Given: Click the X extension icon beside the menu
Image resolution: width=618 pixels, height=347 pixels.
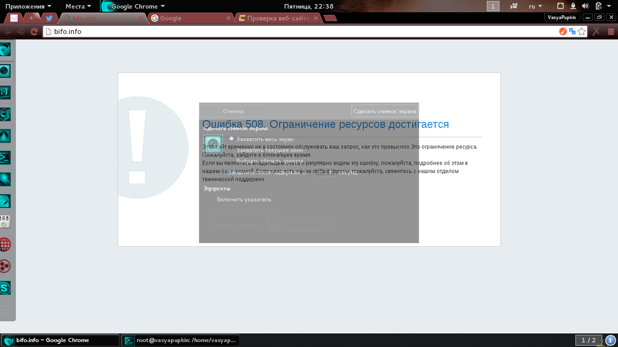Looking at the screenshot, I should point(596,31).
